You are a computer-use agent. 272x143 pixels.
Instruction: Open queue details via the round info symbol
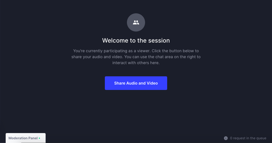(226, 138)
